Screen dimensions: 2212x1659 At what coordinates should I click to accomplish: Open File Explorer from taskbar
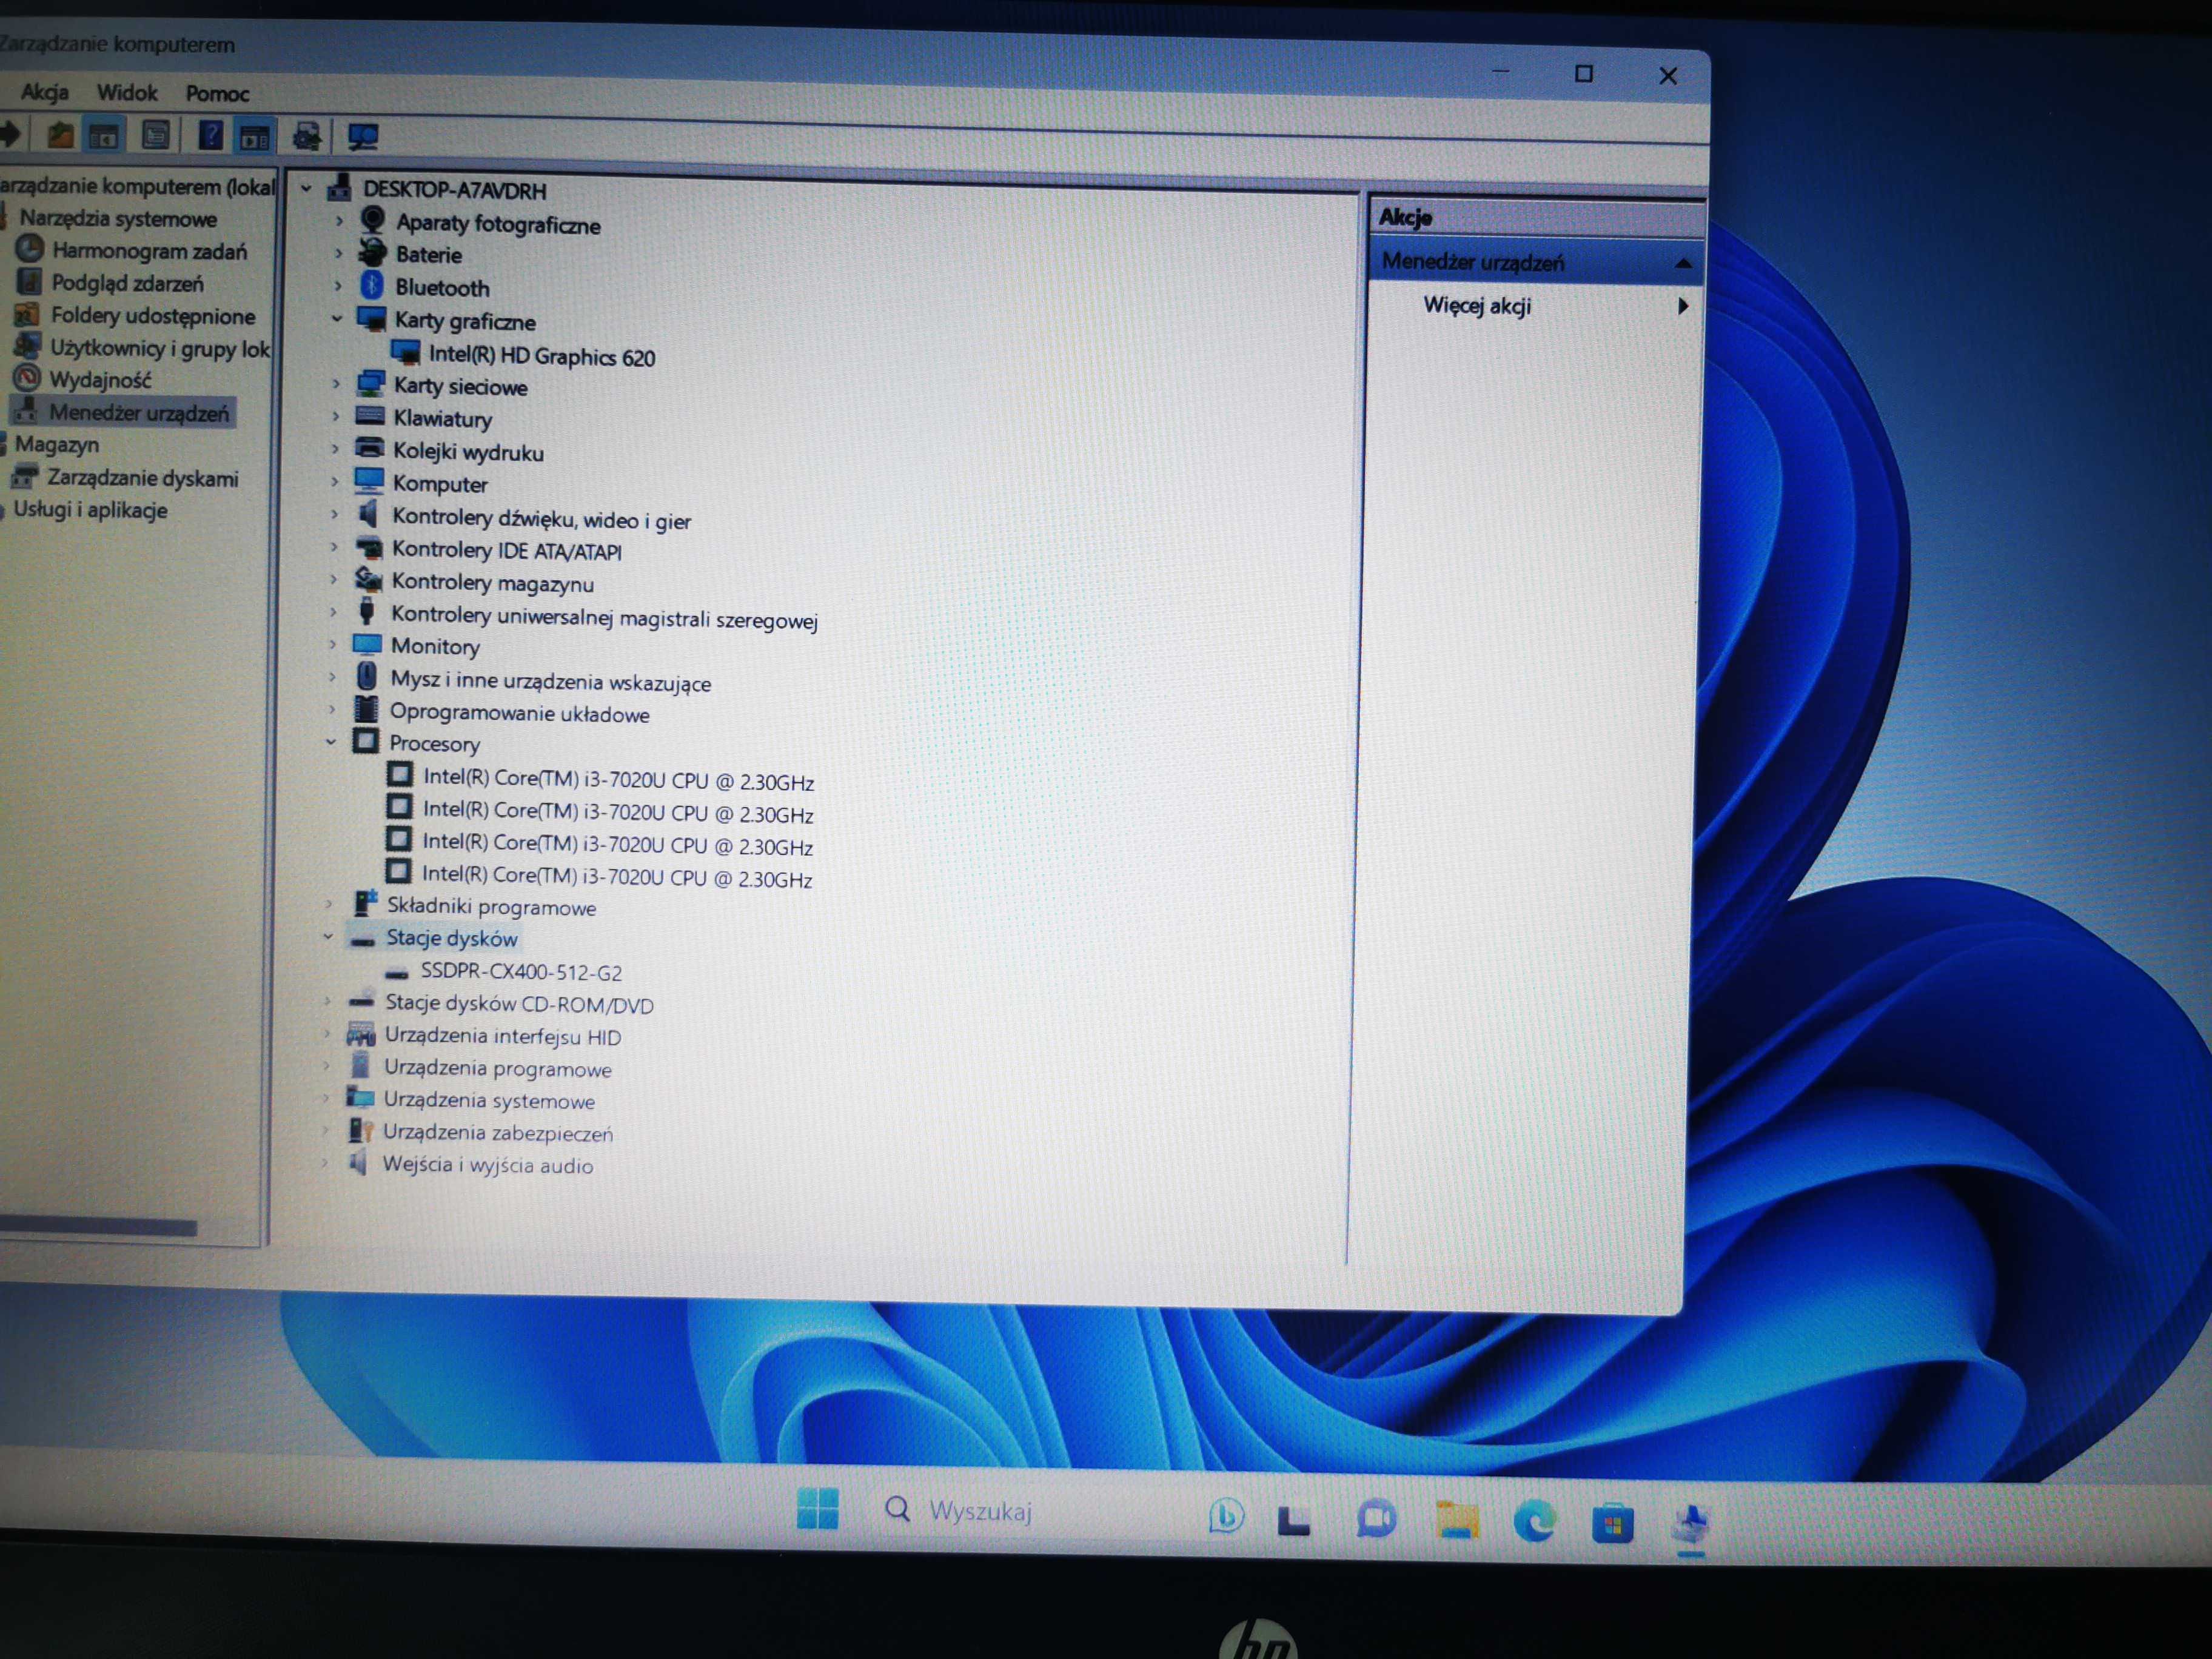click(1456, 1519)
